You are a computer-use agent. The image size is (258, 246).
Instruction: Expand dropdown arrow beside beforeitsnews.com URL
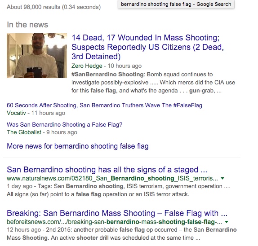pyautogui.click(x=227, y=222)
